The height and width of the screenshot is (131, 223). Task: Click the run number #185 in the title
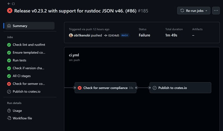pos(143,11)
